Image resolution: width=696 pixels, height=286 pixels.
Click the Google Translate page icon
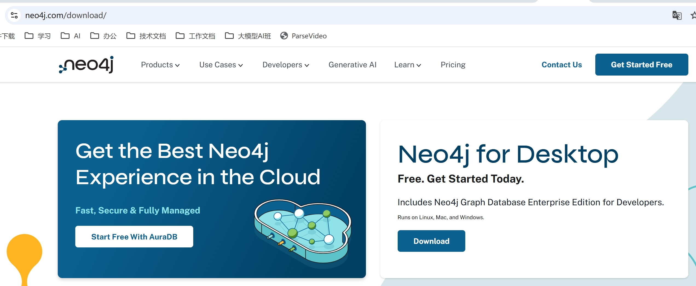pyautogui.click(x=677, y=15)
